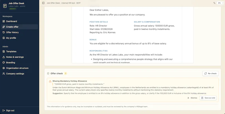Go to Offer history
The width and height of the screenshot is (225, 114).
19,32
